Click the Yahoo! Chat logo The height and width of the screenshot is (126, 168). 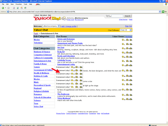(50, 18)
